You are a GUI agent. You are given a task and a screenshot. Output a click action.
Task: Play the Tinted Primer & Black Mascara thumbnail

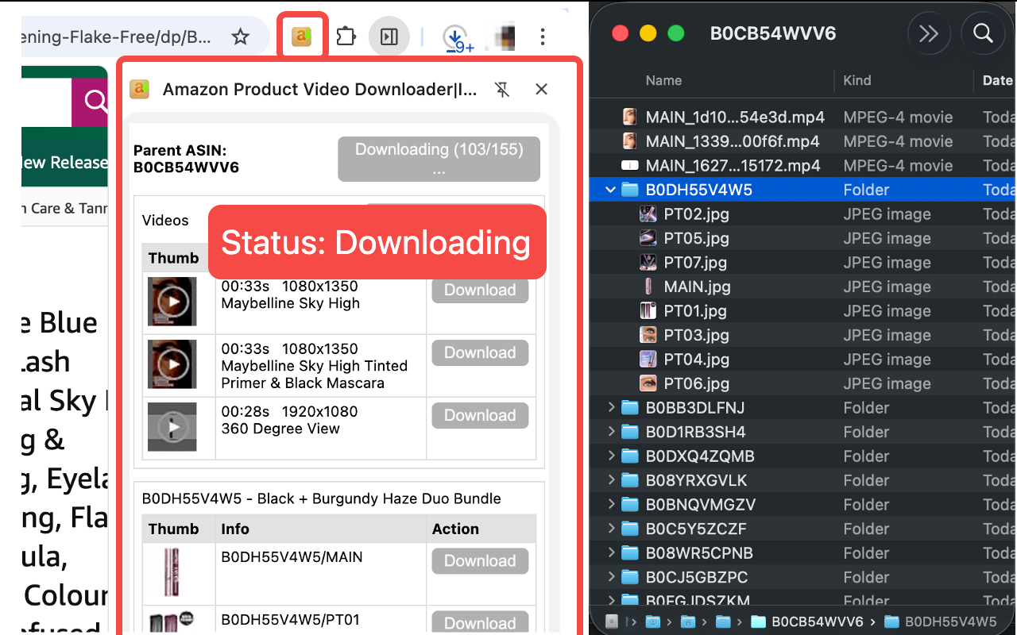point(172,364)
